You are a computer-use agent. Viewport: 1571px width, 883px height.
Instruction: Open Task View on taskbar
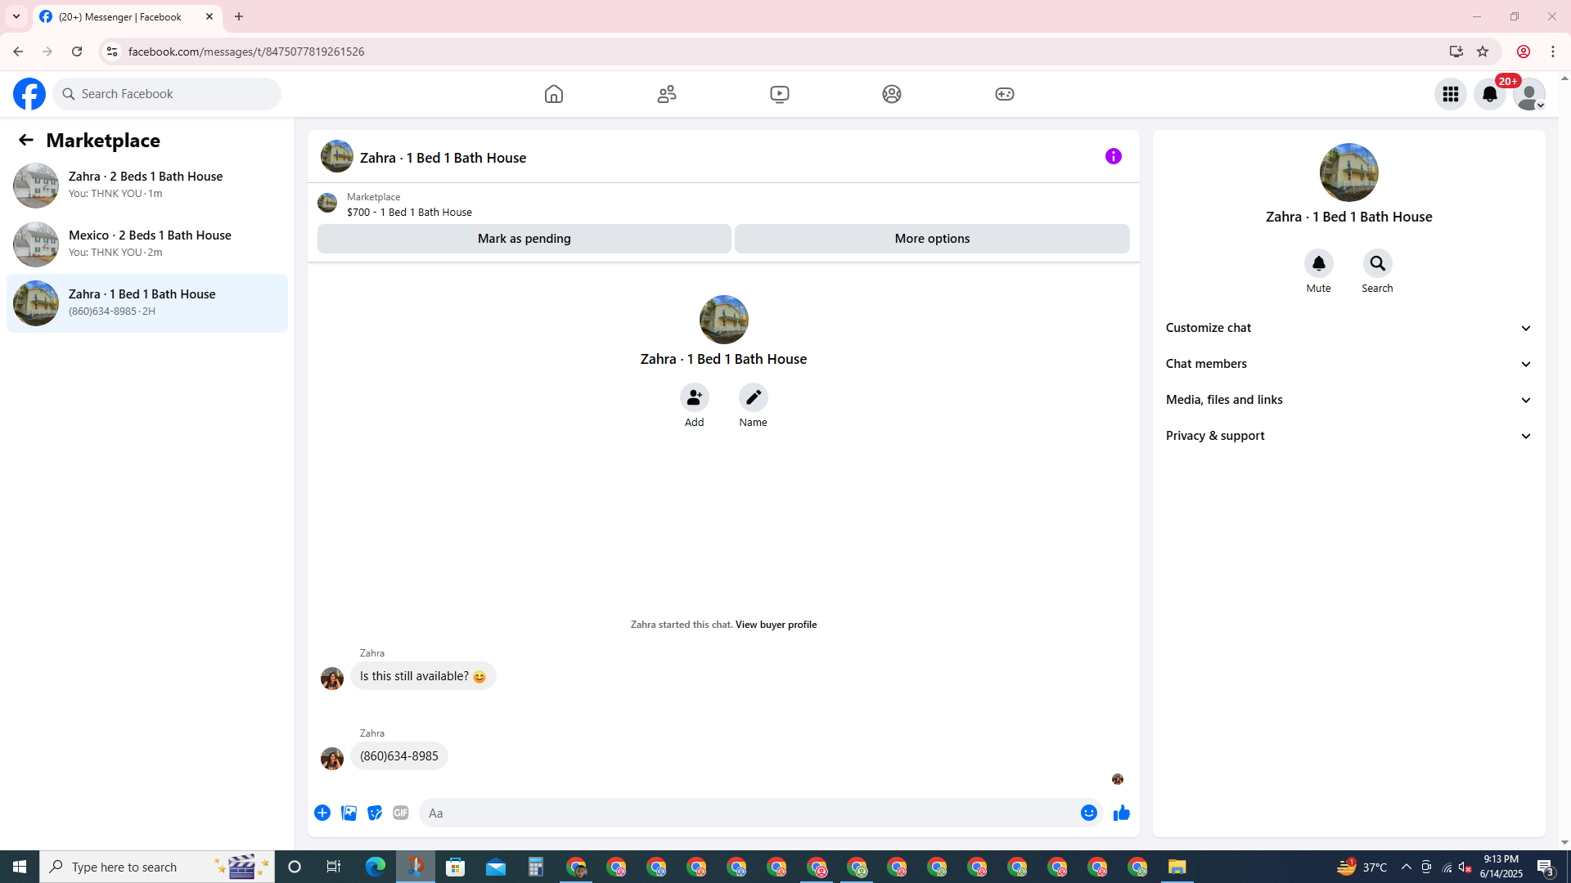[334, 867]
